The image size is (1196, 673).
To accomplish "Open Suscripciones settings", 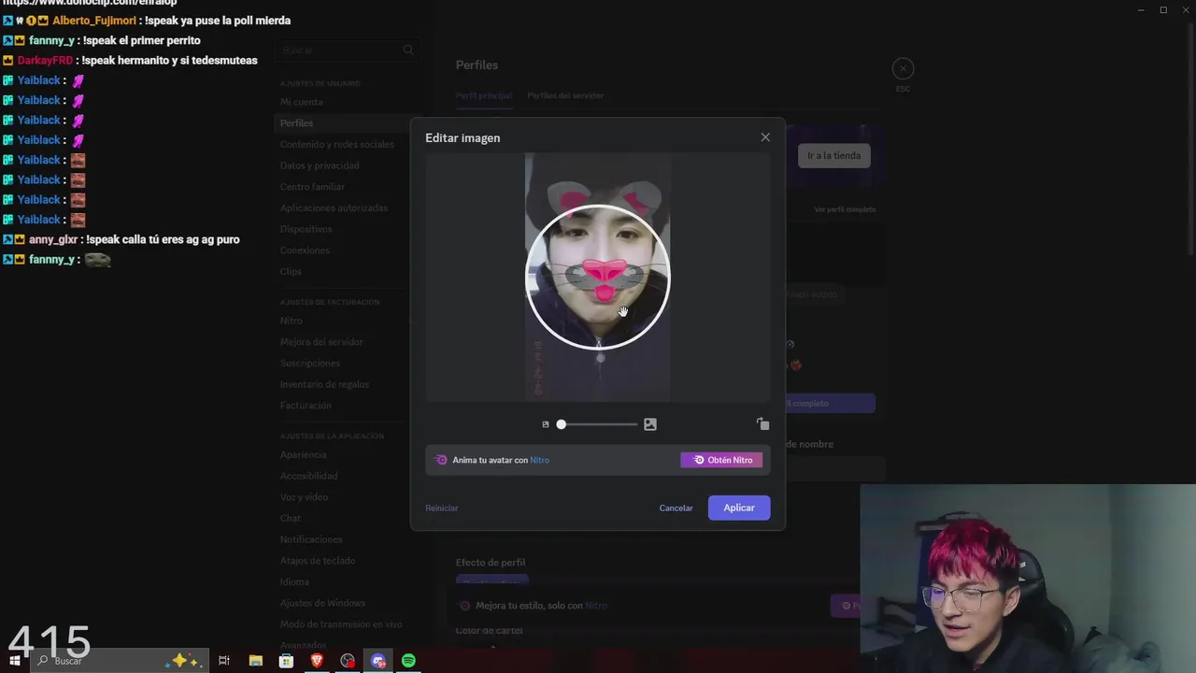I will coord(310,363).
